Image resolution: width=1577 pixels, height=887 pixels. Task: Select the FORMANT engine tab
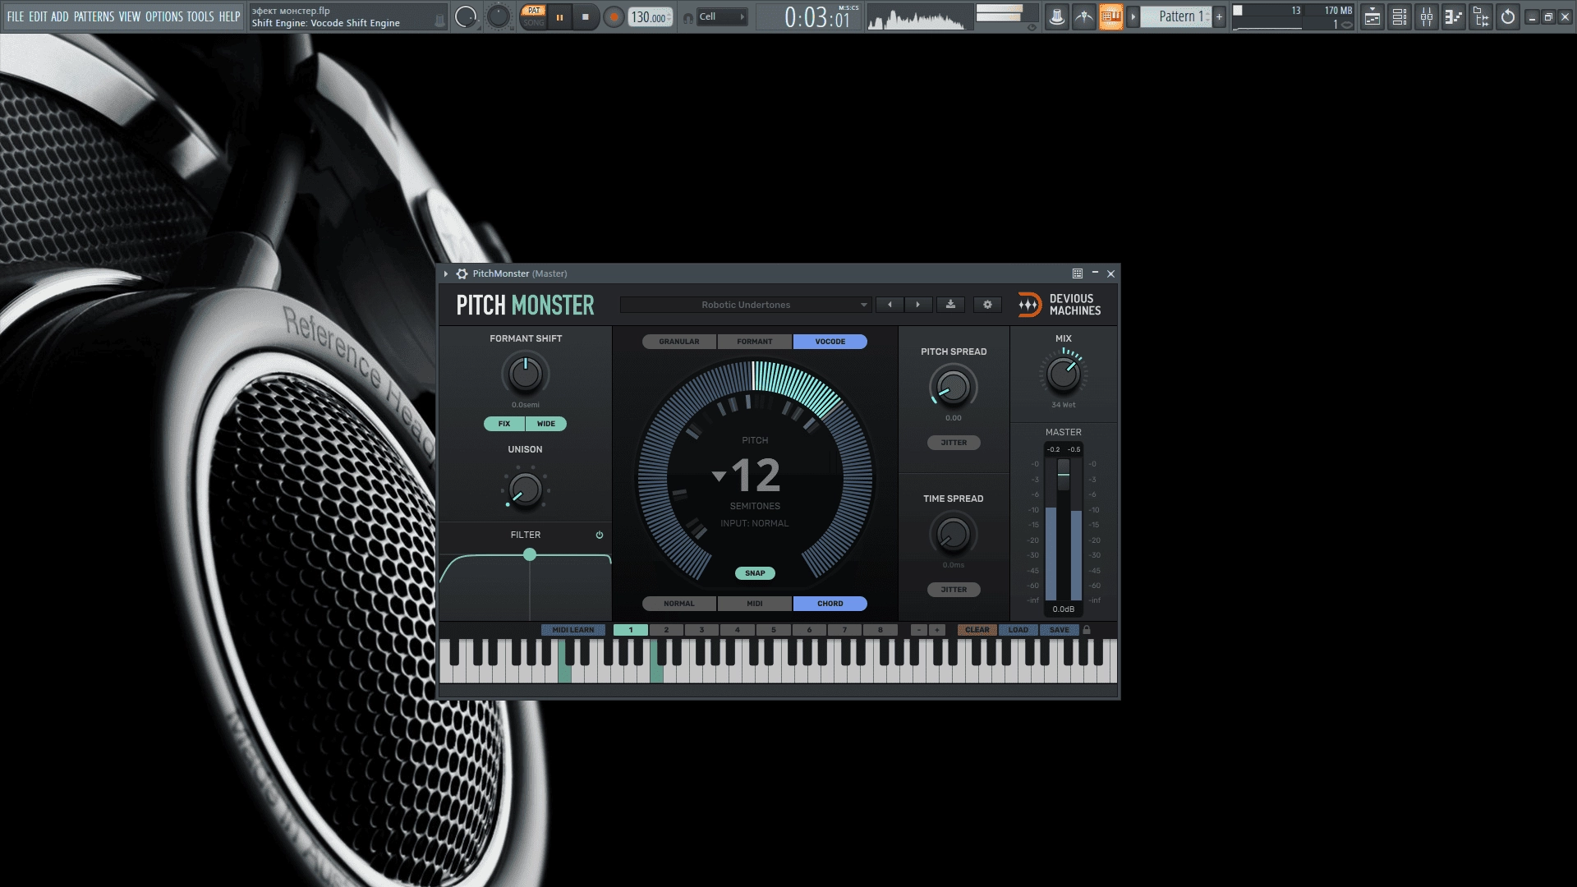pos(755,342)
